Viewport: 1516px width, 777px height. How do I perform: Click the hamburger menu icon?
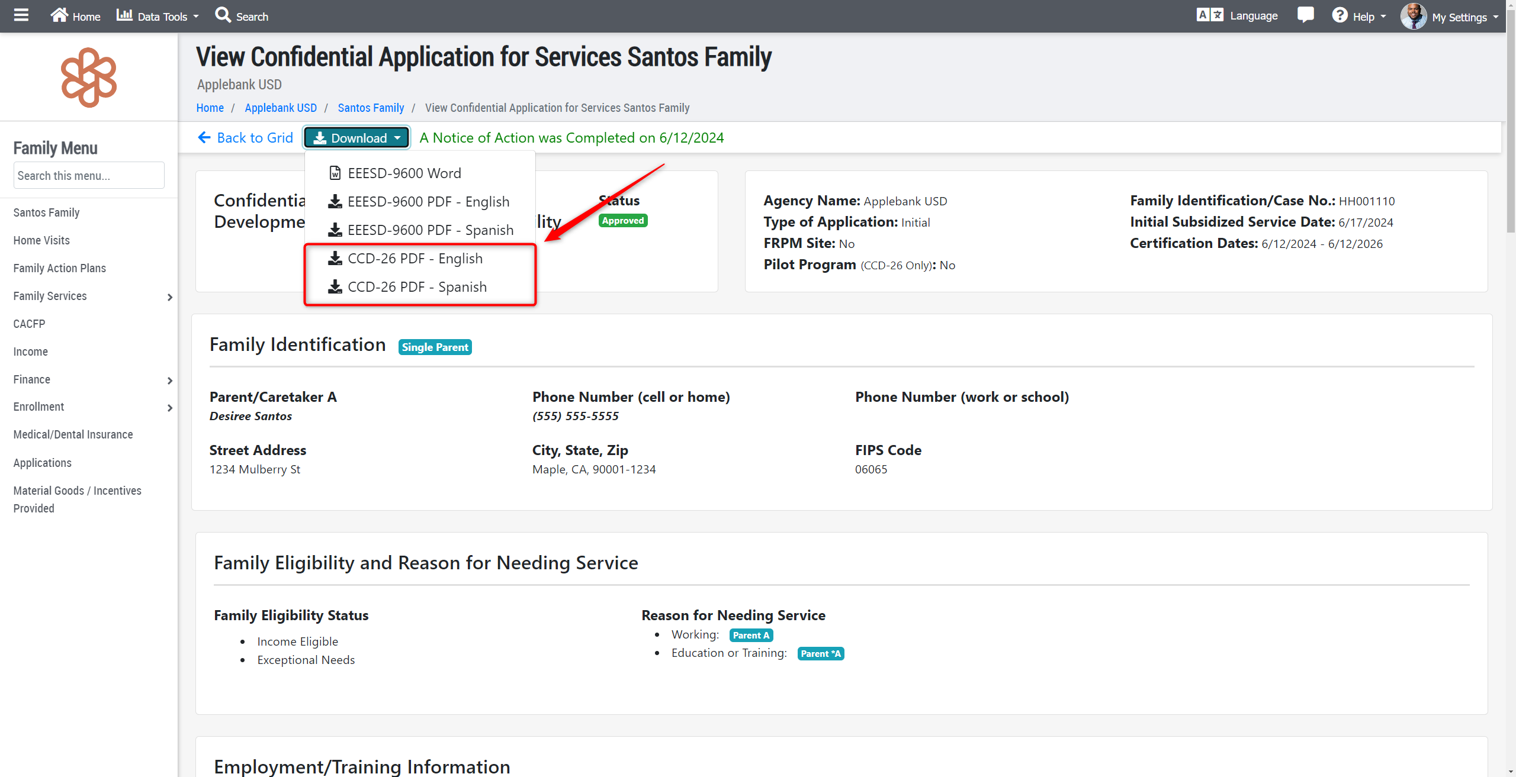point(21,15)
